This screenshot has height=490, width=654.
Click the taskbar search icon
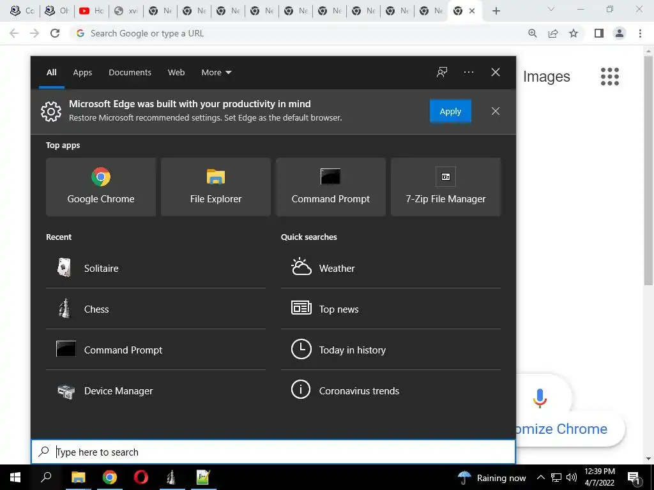point(46,477)
